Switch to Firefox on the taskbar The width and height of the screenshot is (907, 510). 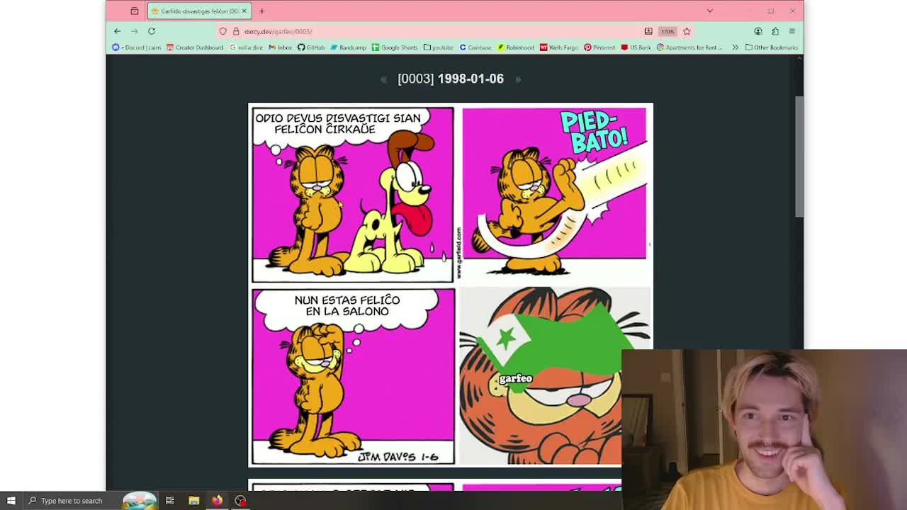point(217,501)
